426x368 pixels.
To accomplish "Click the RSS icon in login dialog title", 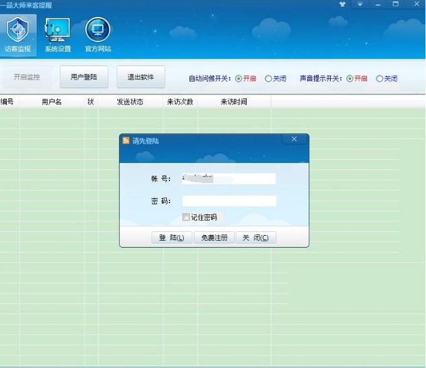I will click(125, 140).
